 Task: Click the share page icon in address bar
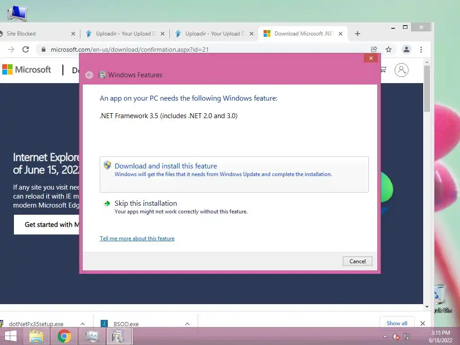point(374,49)
